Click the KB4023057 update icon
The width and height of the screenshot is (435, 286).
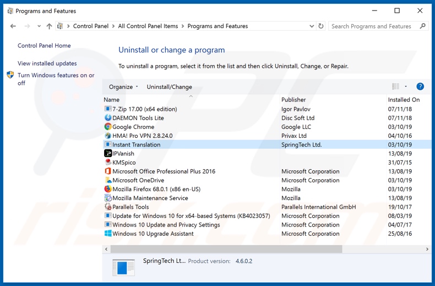107,215
